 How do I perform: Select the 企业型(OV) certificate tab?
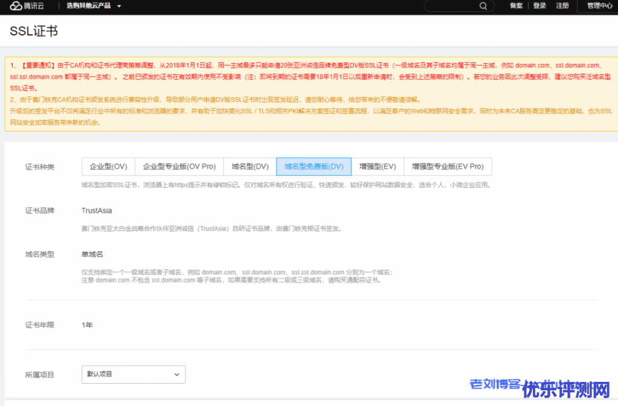[109, 167]
